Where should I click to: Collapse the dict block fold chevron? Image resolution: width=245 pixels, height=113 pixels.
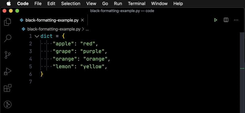[x=37, y=36]
